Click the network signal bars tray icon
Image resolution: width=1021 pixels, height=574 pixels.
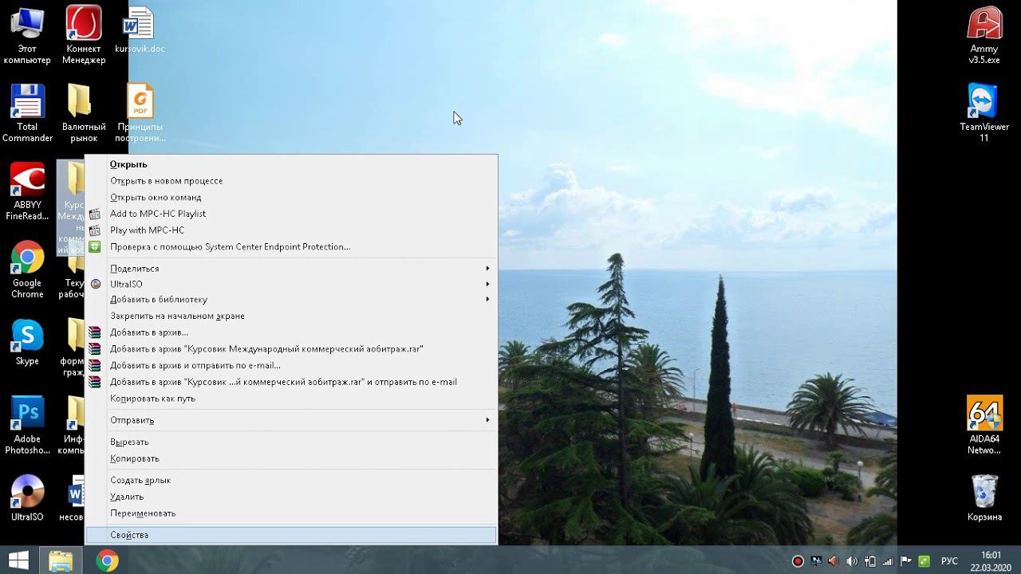point(888,561)
